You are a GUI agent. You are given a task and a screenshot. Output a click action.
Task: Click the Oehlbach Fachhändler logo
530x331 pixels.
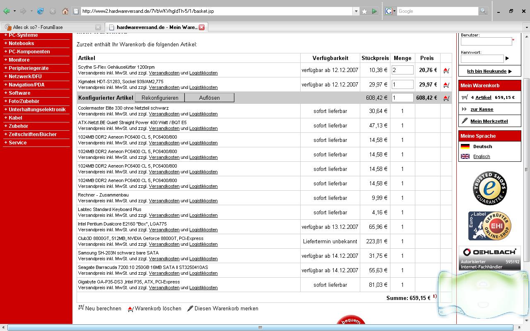(x=490, y=258)
